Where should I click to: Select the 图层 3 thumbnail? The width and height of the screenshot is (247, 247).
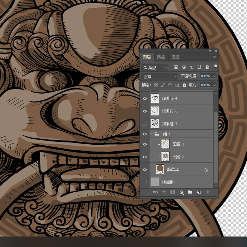coord(165,144)
